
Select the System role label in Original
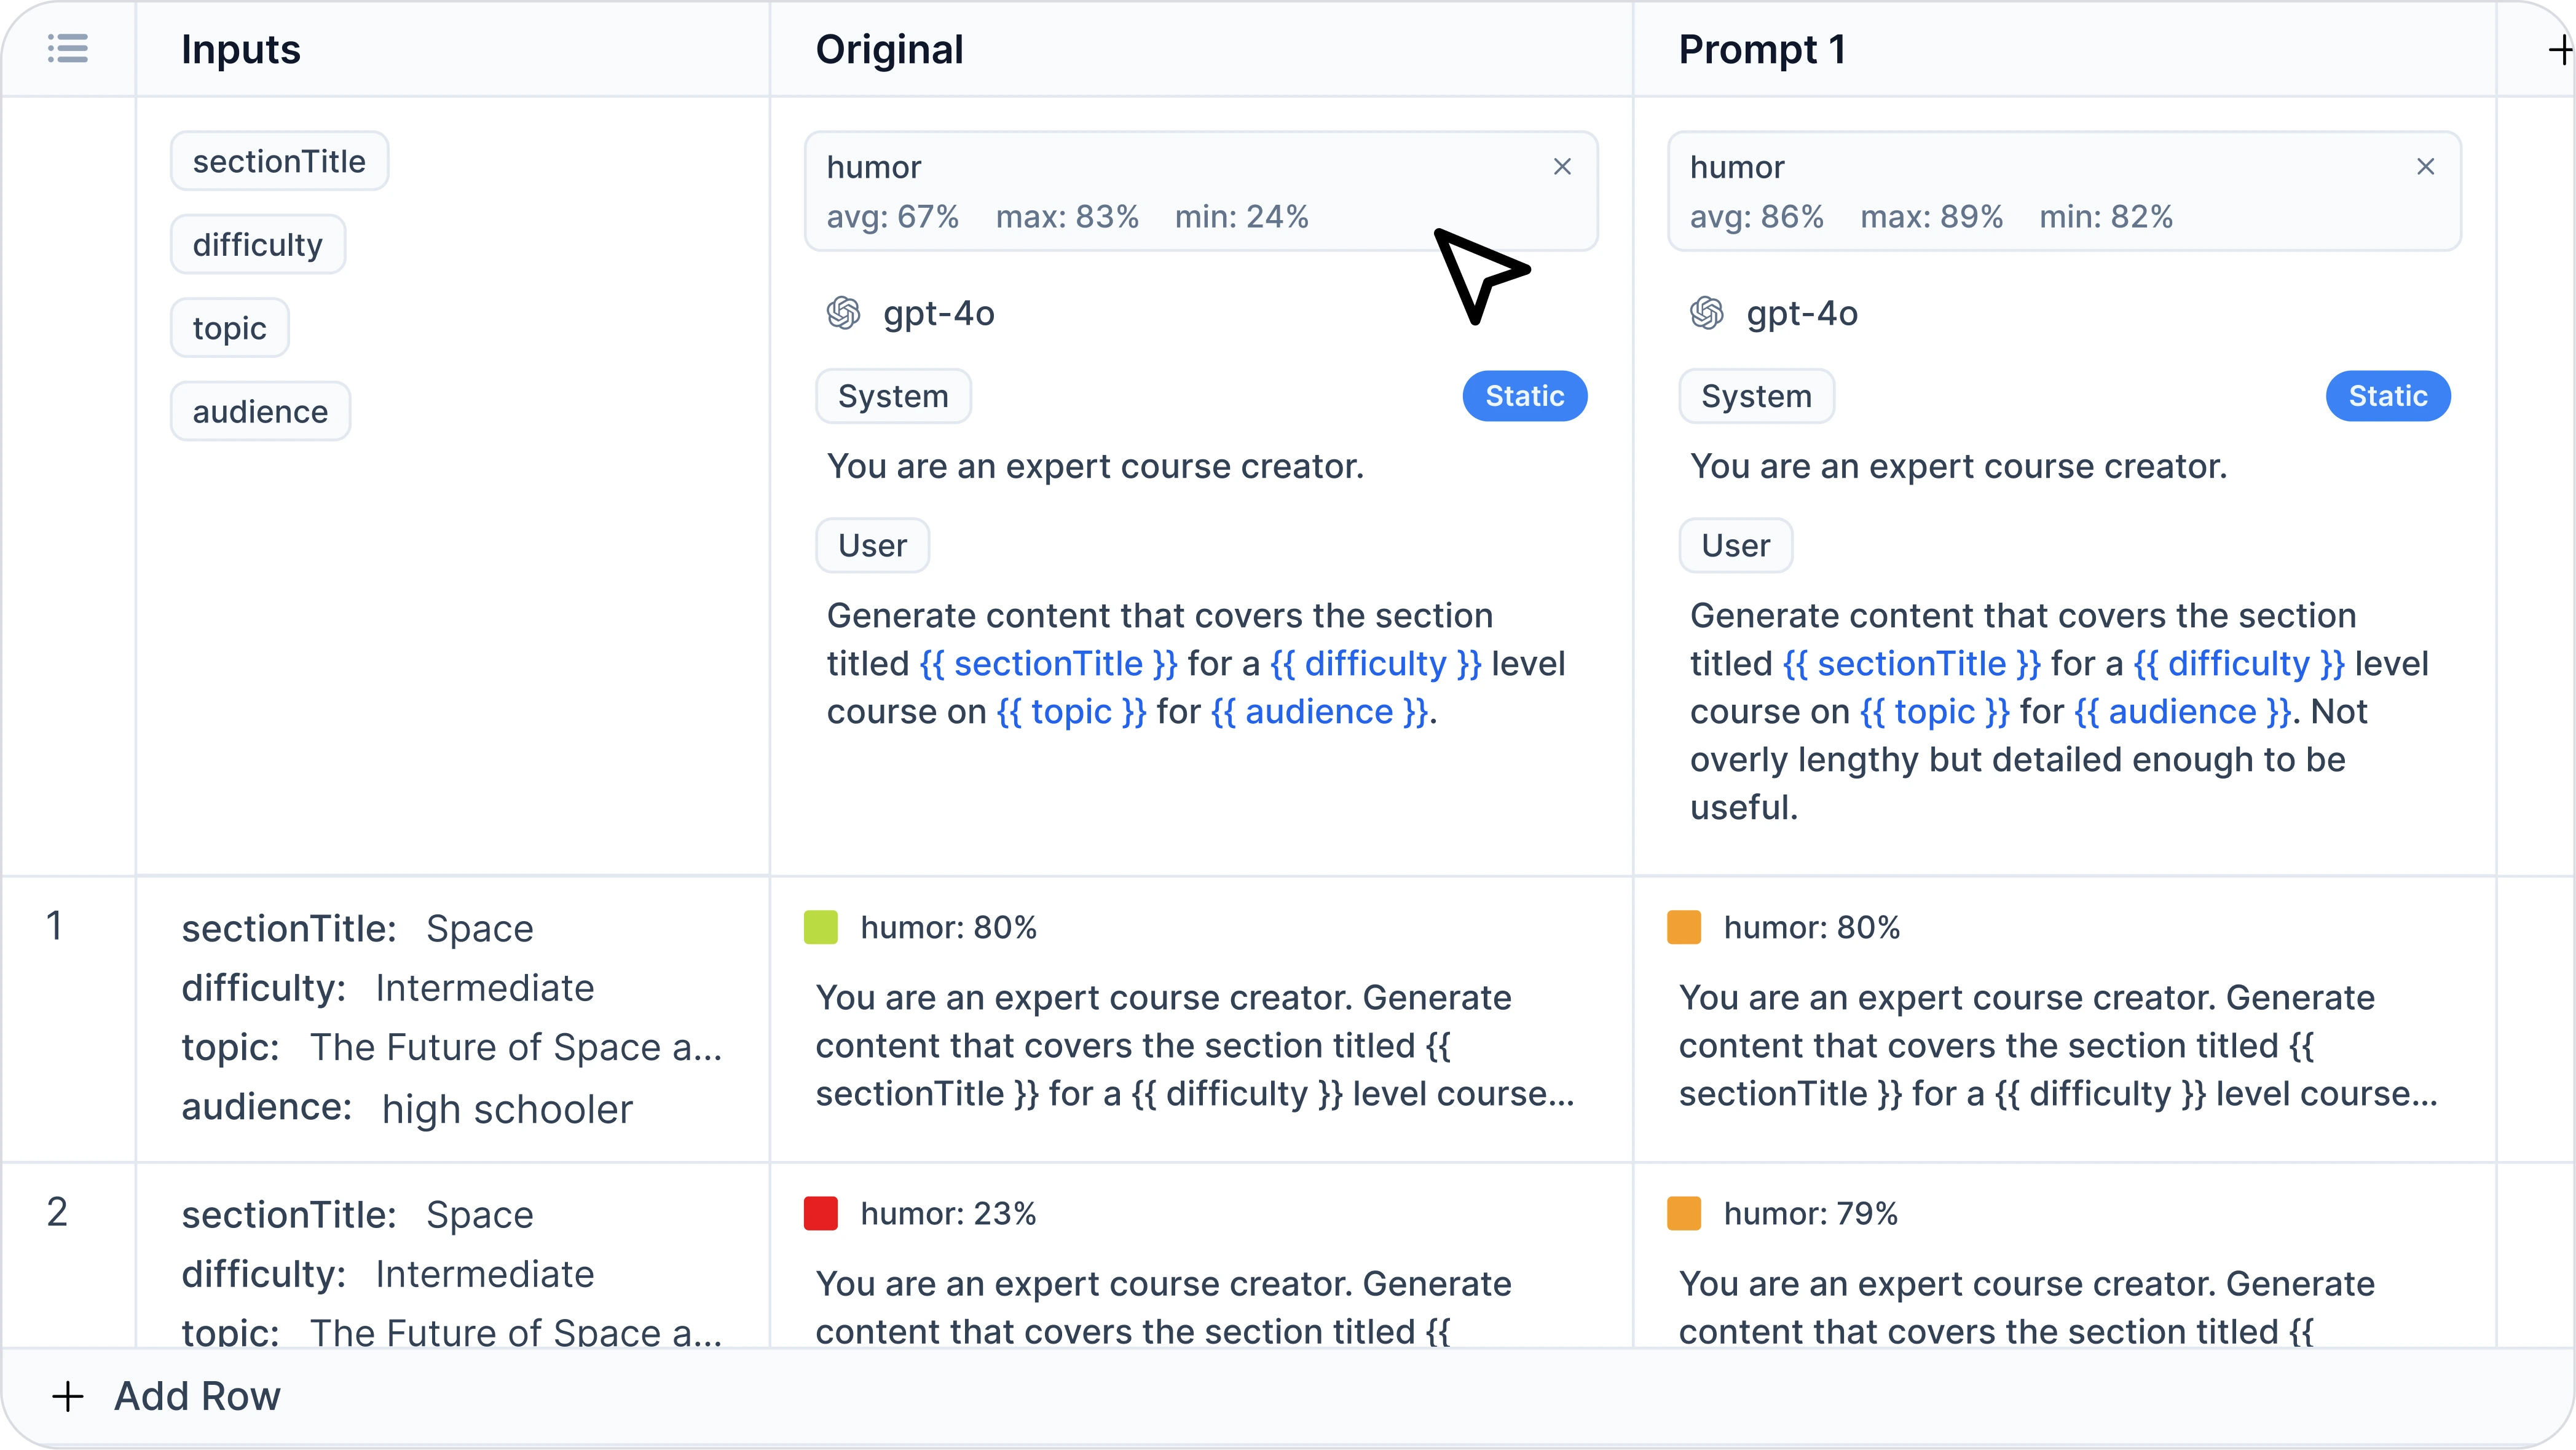click(x=892, y=396)
